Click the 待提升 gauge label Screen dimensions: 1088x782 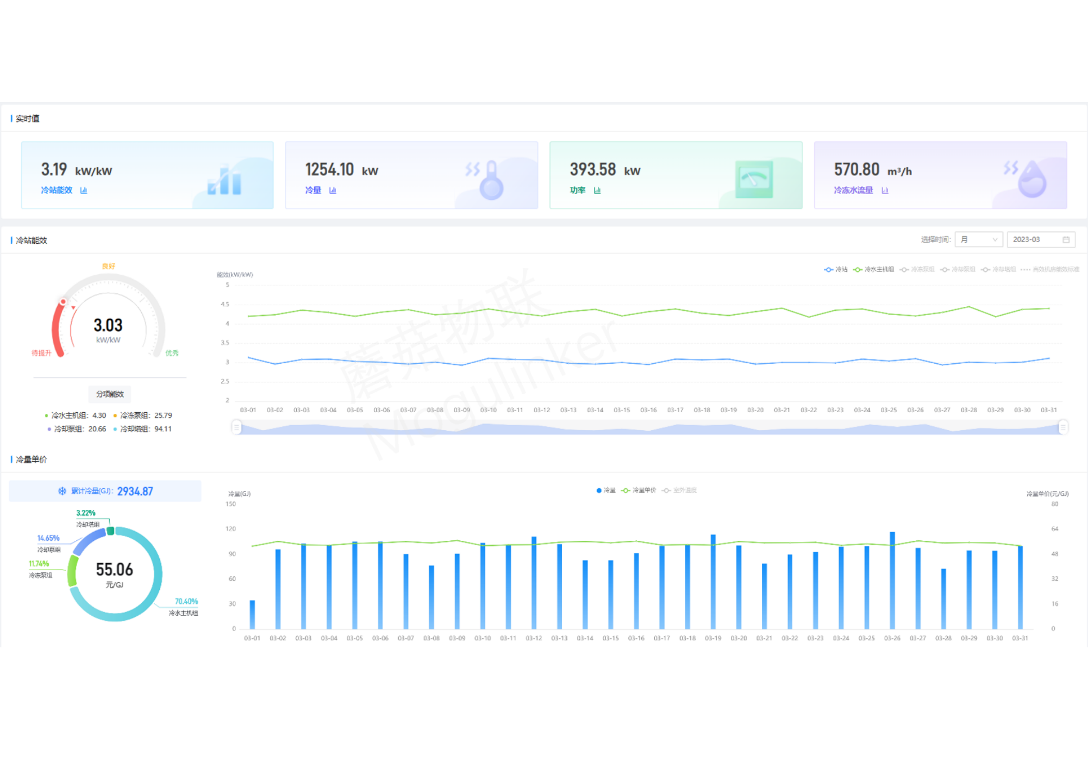41,353
